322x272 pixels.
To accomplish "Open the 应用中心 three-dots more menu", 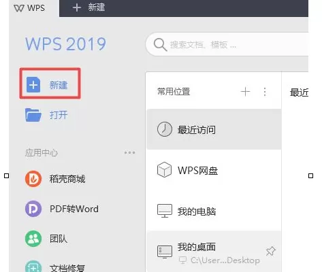I will (129, 152).
